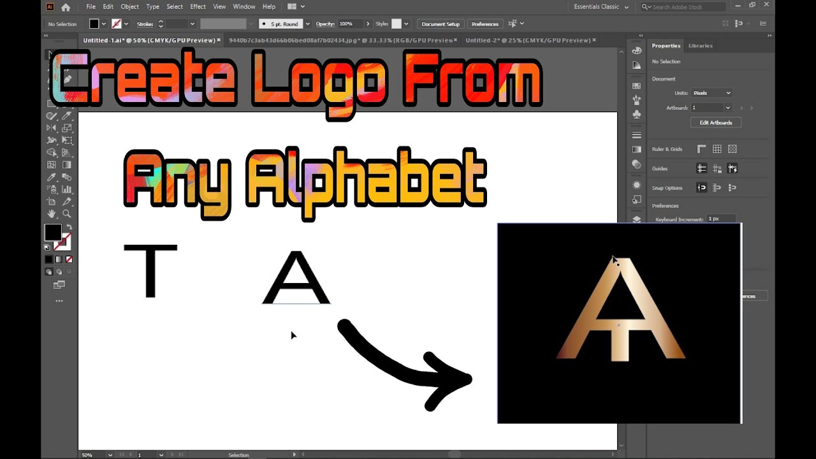This screenshot has width=816, height=459.
Task: Select the Free Transform tool
Action: pyautogui.click(x=66, y=140)
